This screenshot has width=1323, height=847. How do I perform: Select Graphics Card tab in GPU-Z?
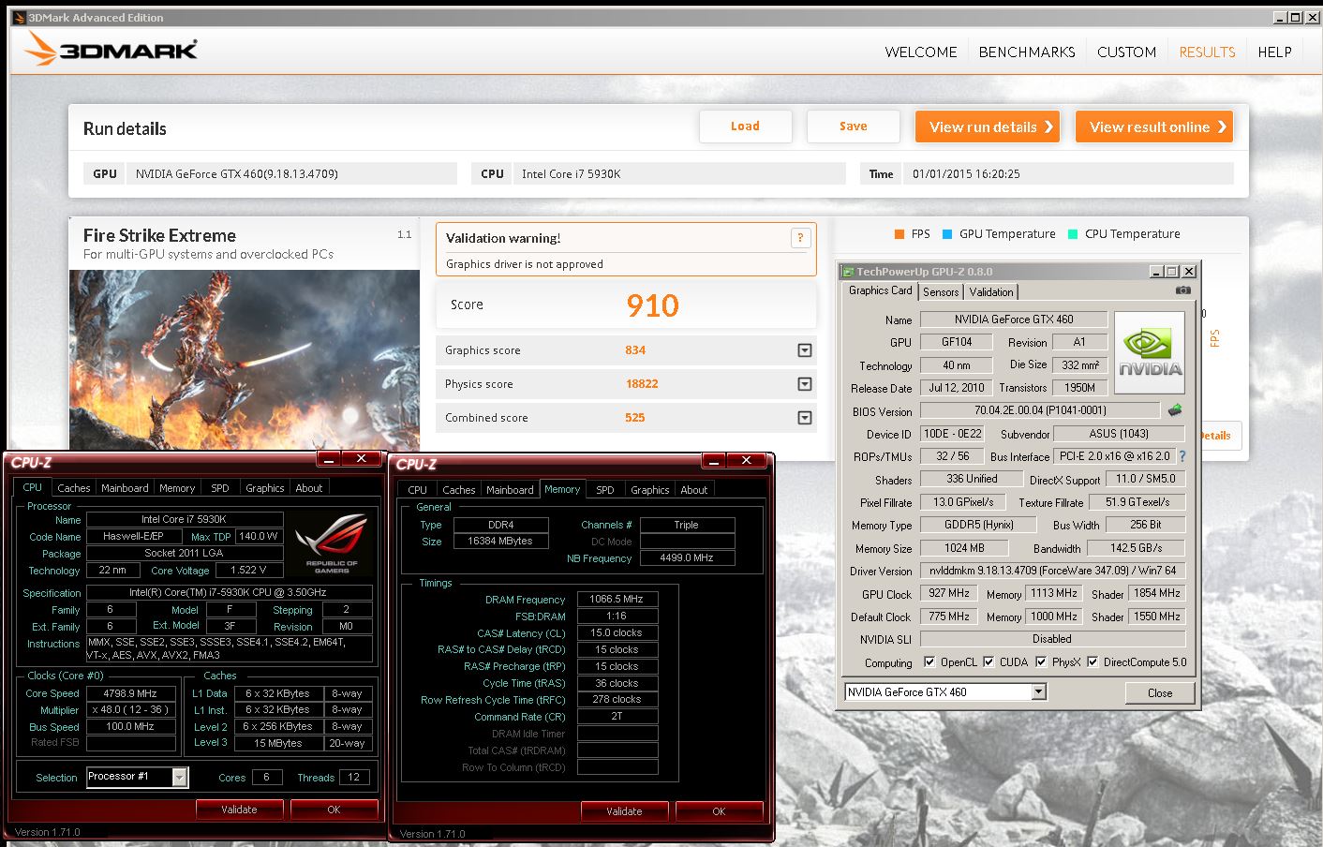880,290
